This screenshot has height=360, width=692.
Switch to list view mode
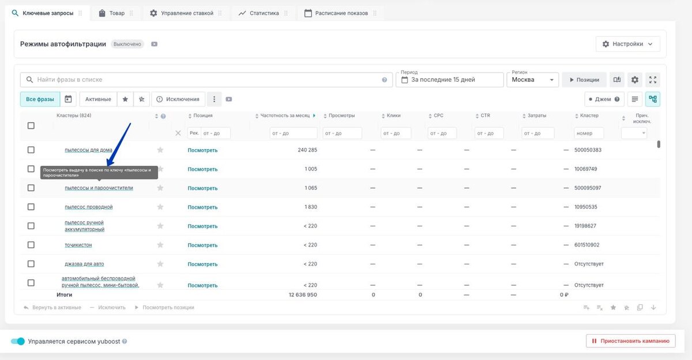(635, 99)
